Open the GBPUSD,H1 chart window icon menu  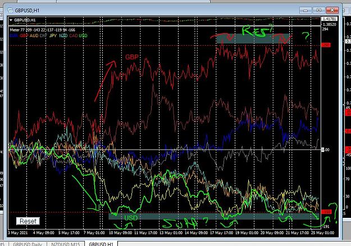(x=10, y=10)
